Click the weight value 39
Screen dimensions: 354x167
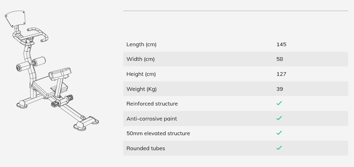coord(280,89)
